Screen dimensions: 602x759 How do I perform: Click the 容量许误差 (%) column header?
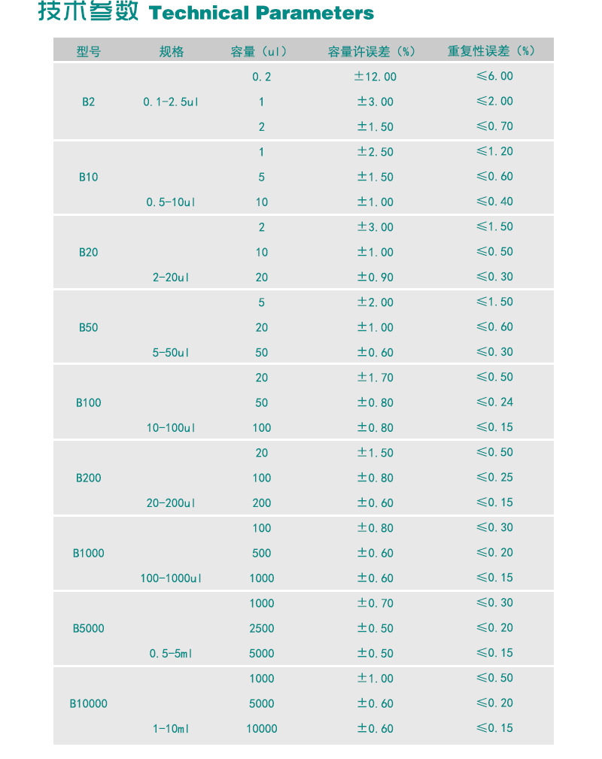372,51
